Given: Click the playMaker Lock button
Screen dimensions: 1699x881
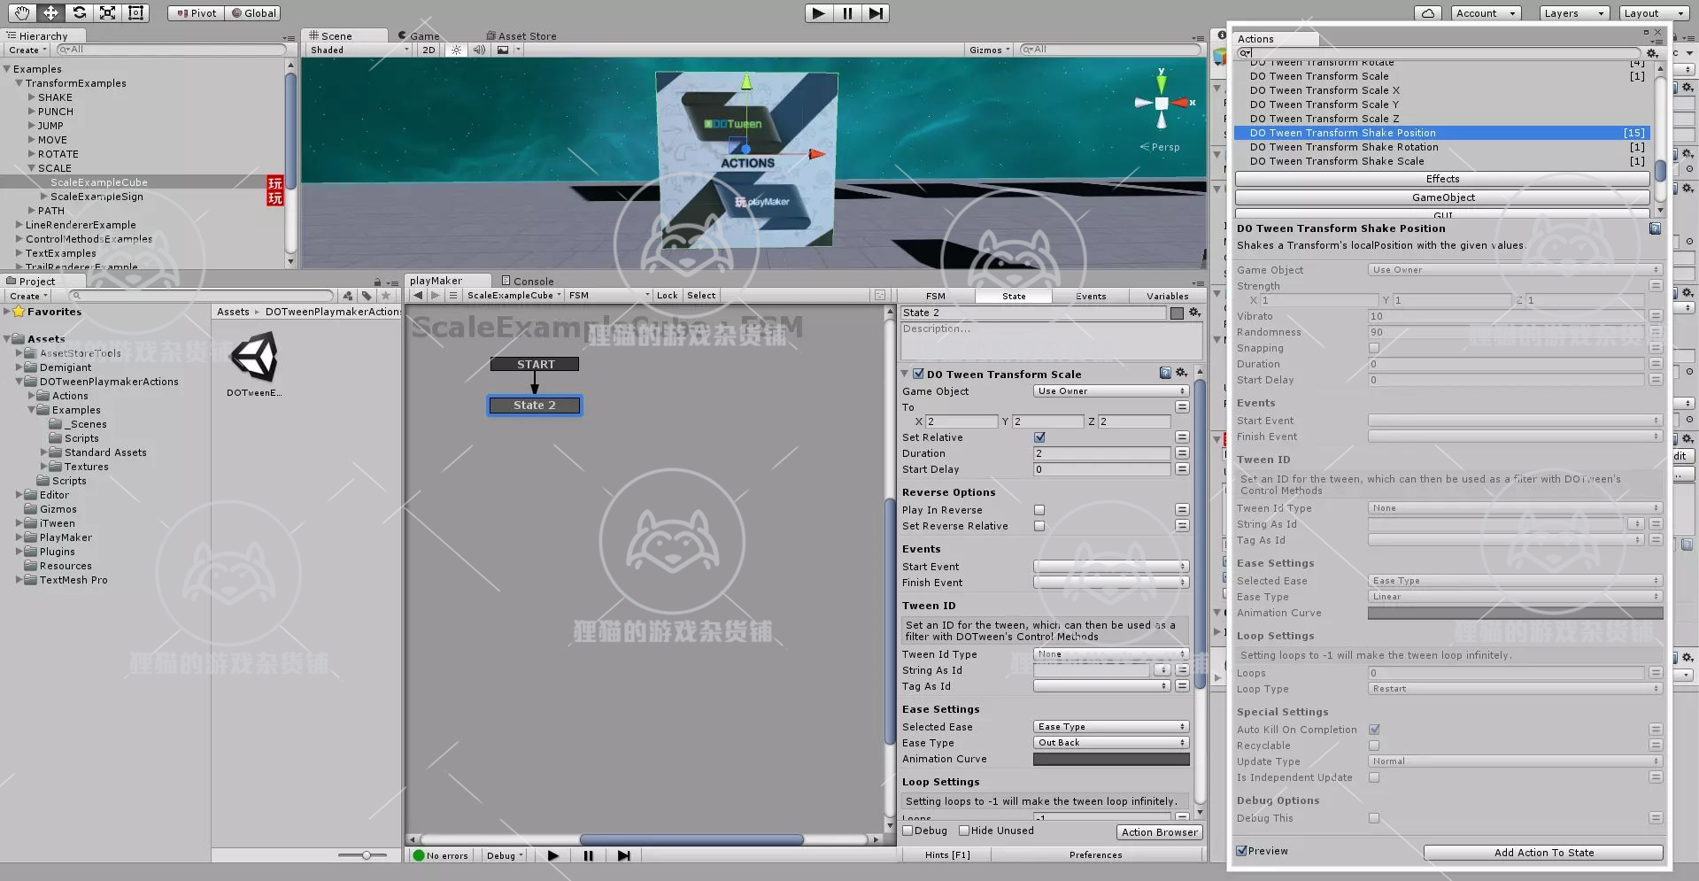Looking at the screenshot, I should pos(668,296).
